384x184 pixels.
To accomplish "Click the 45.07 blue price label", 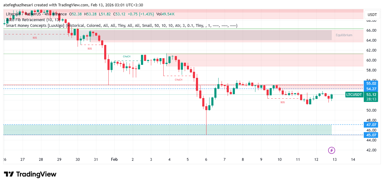I will pyautogui.click(x=371, y=135).
